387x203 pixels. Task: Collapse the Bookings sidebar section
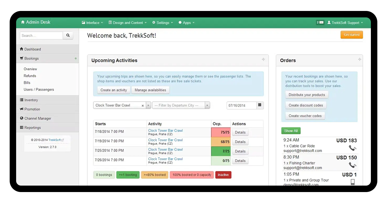point(47,58)
